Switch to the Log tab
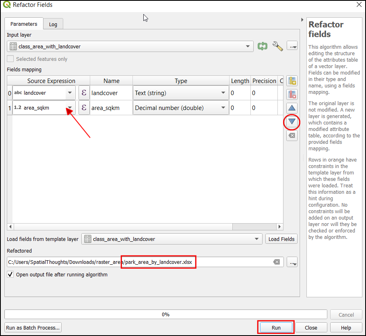The width and height of the screenshot is (366, 336). (53, 24)
